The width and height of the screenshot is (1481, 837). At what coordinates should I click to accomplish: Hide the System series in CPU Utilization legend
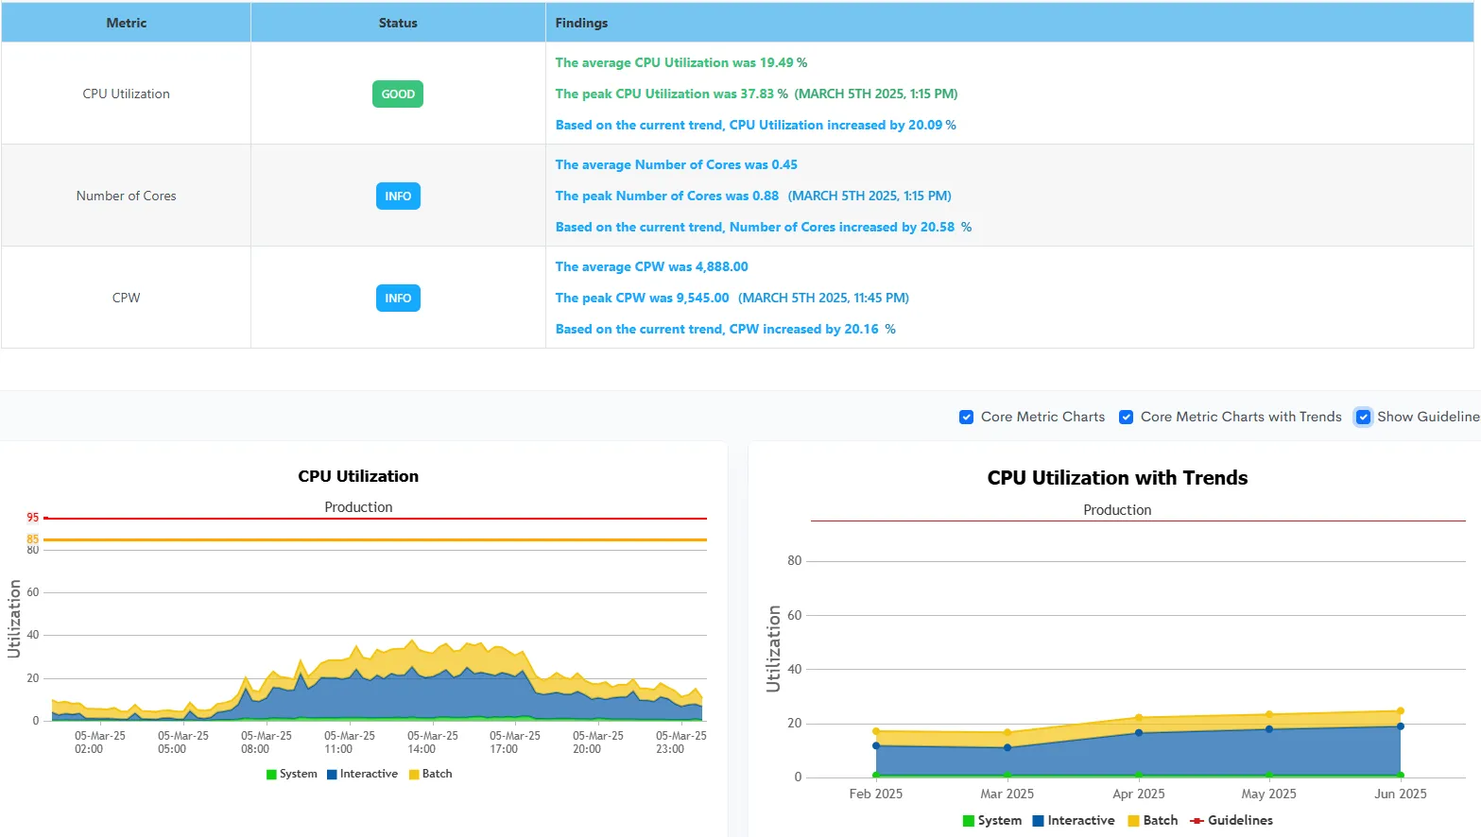pos(291,774)
